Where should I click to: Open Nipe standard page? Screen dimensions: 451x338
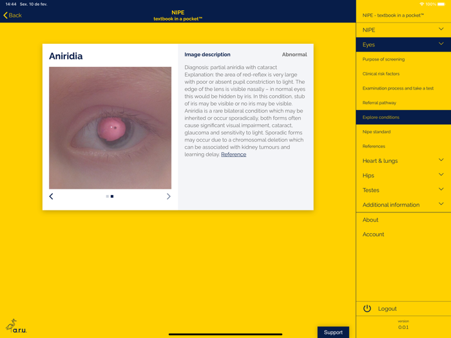click(x=403, y=131)
